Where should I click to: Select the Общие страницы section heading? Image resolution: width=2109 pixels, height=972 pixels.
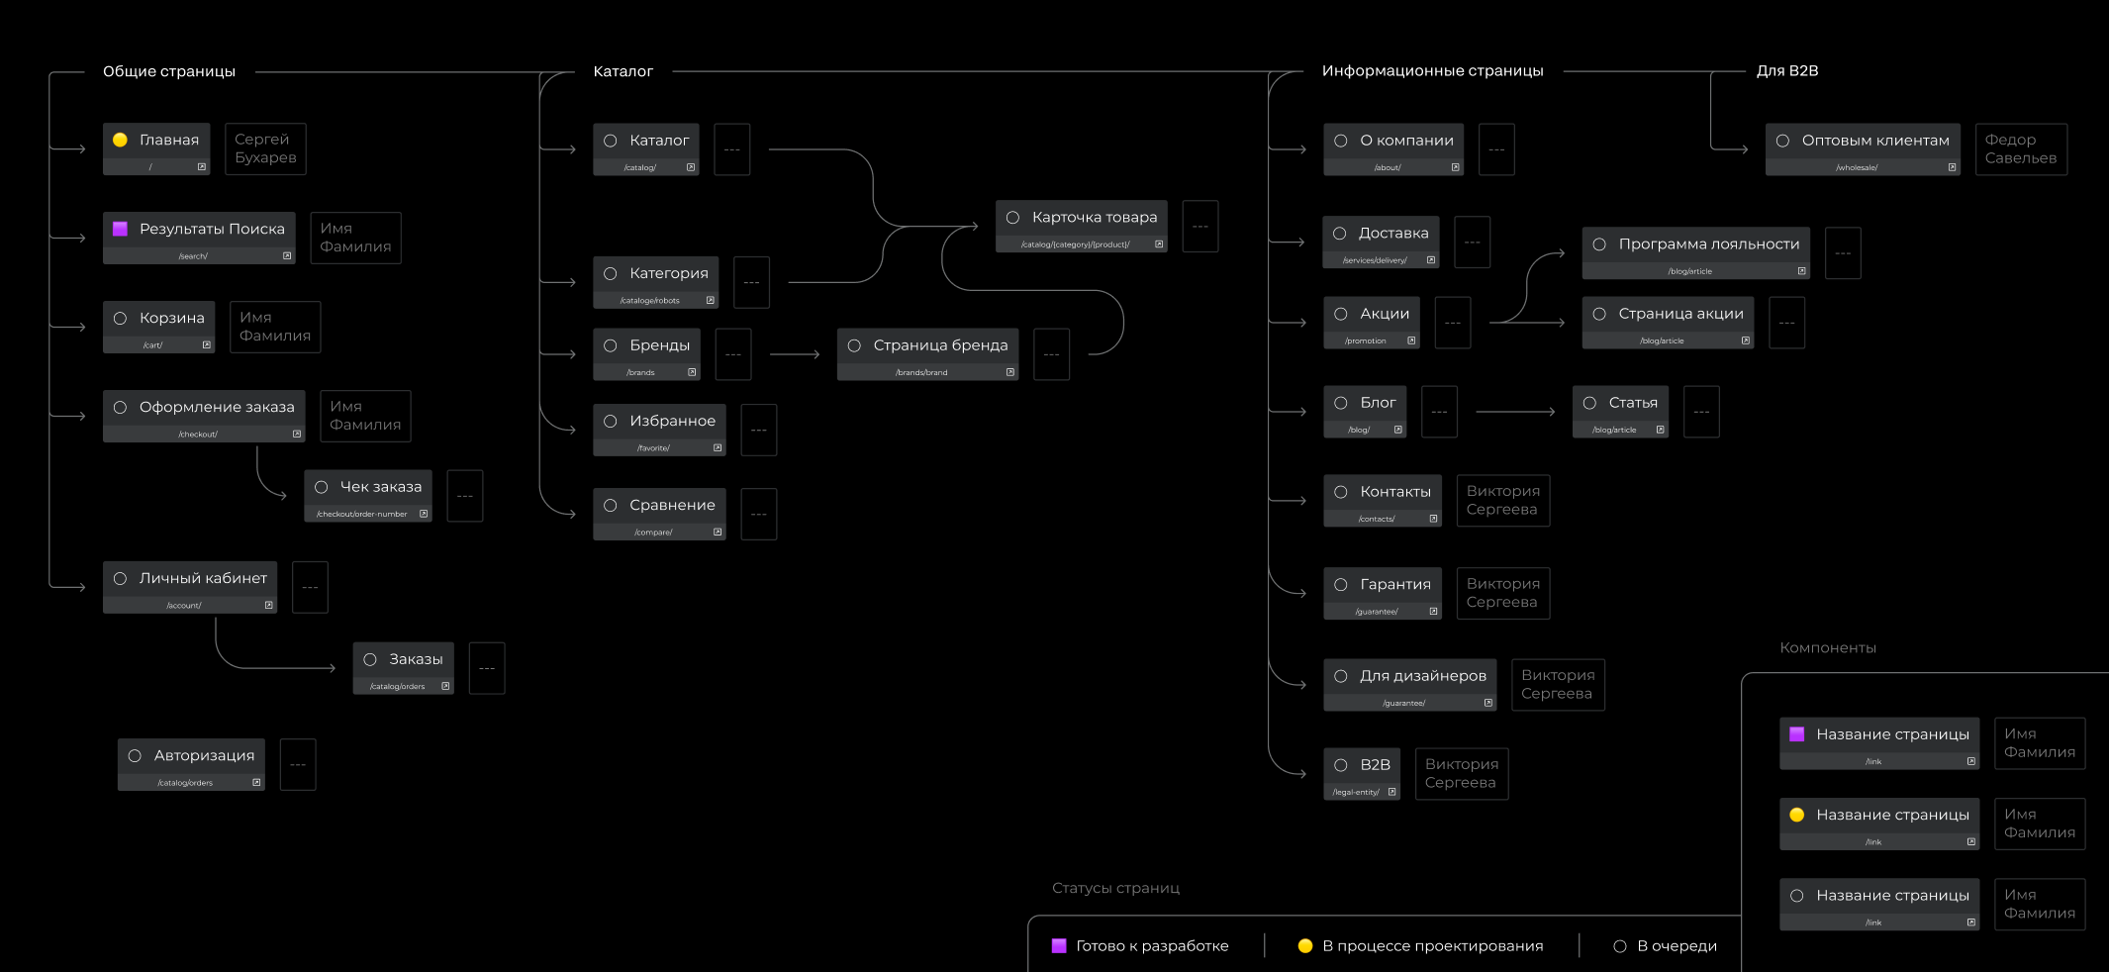tap(169, 71)
